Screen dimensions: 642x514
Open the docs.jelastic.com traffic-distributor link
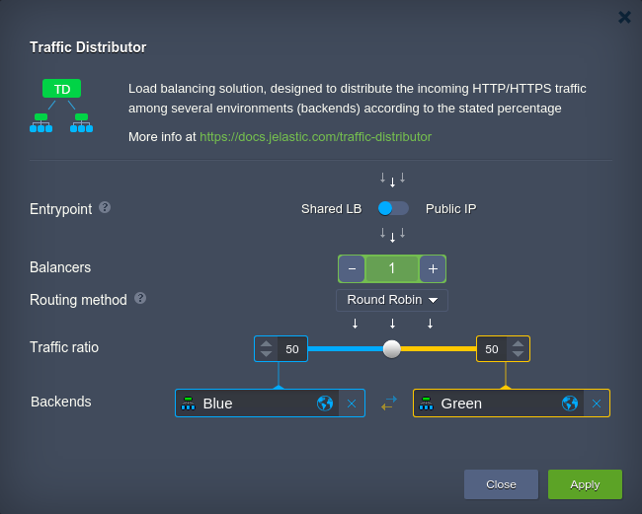[315, 136]
